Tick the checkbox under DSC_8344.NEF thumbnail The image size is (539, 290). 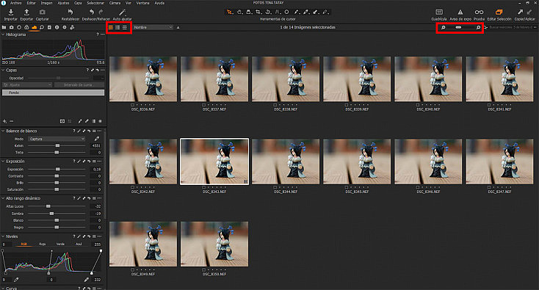click(x=275, y=187)
